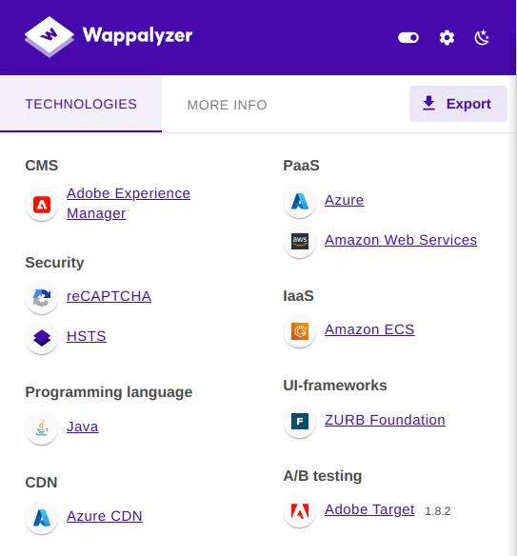Open settings via the gear icon
The image size is (517, 556).
point(447,37)
